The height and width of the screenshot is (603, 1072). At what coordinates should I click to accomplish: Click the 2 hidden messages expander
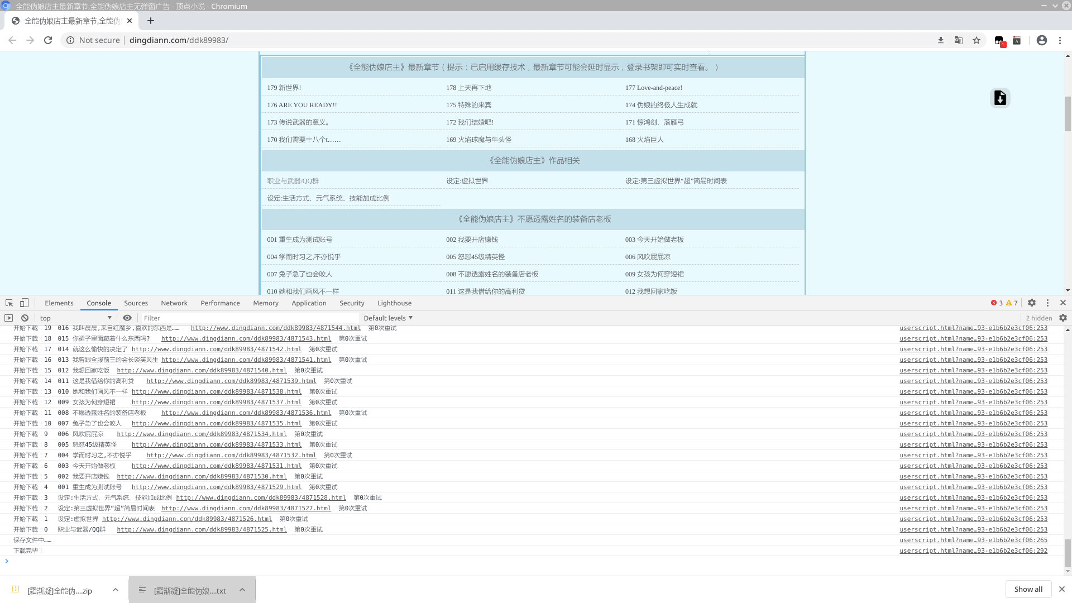pyautogui.click(x=1038, y=317)
